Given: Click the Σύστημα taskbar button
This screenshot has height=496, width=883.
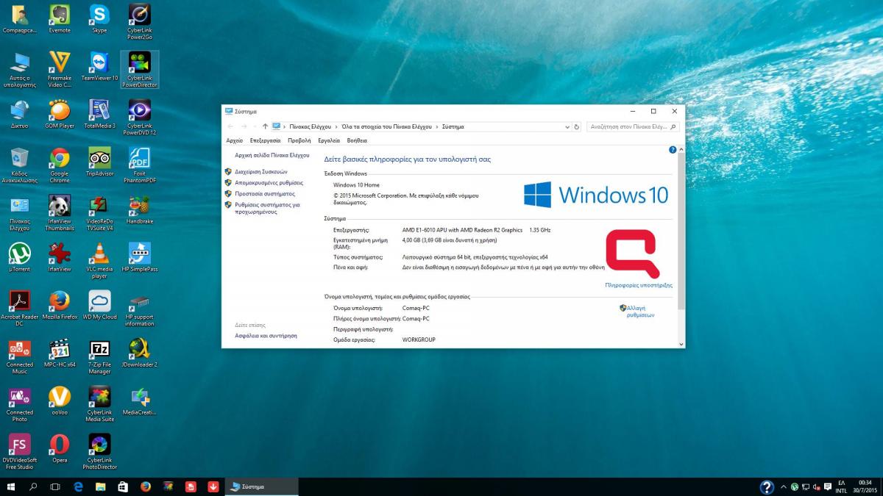Looking at the screenshot, I should [262, 486].
